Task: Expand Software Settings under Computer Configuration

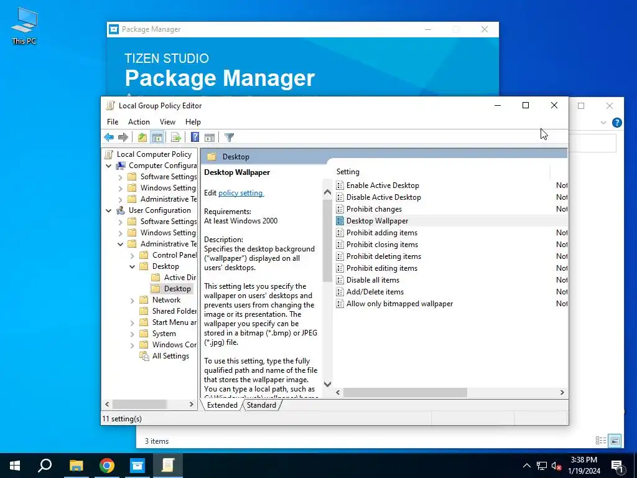Action: (x=120, y=177)
